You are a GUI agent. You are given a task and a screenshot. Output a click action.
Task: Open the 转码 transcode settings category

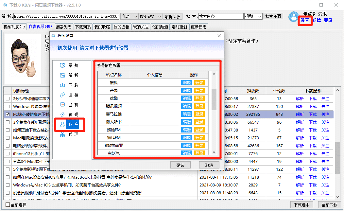(x=69, y=114)
